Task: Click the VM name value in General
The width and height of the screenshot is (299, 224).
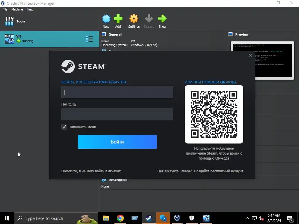Action: (x=133, y=41)
